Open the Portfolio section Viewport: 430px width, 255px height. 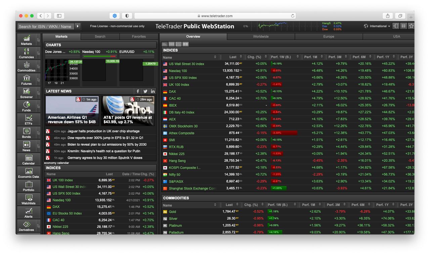[29, 186]
